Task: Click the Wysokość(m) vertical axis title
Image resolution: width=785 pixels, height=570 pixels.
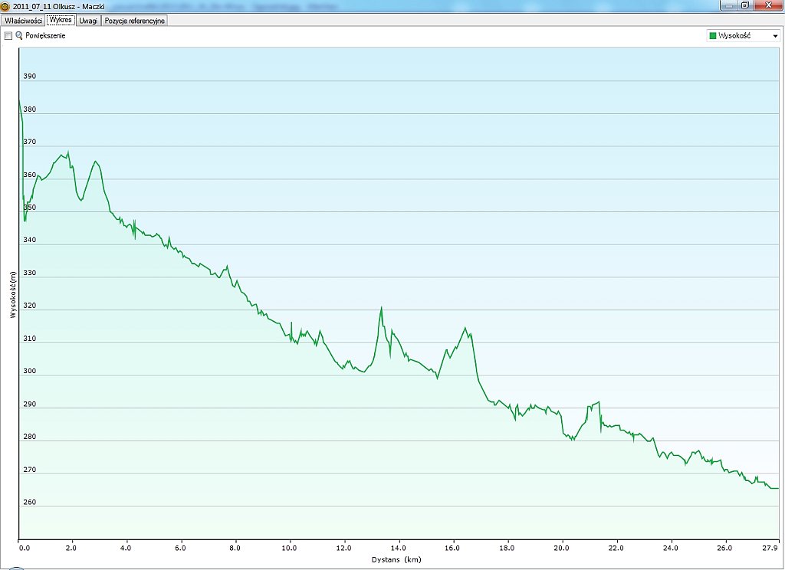Action: pos(13,294)
